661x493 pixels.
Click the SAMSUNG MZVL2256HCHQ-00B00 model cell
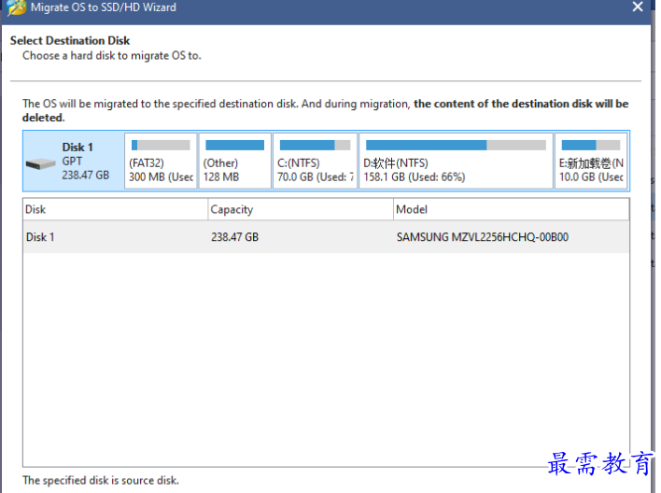(x=483, y=237)
